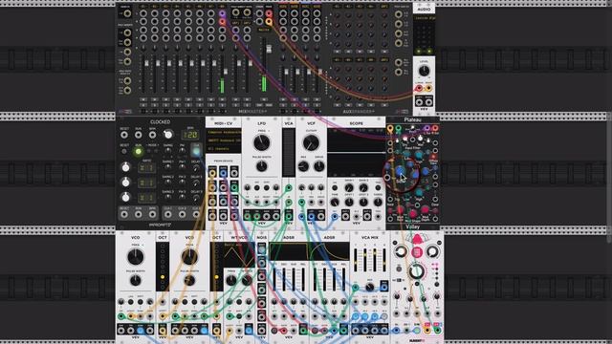Adjust the large blue Size knob on Plateau
Image resolution: width=612 pixels, height=344 pixels.
401,171
